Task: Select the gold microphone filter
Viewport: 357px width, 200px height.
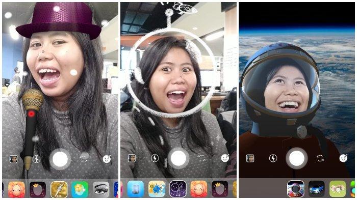Action: [59, 189]
